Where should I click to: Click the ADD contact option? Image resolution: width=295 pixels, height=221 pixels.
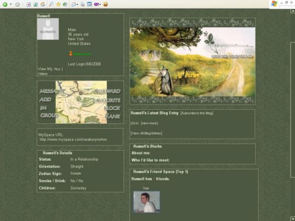click(45, 100)
